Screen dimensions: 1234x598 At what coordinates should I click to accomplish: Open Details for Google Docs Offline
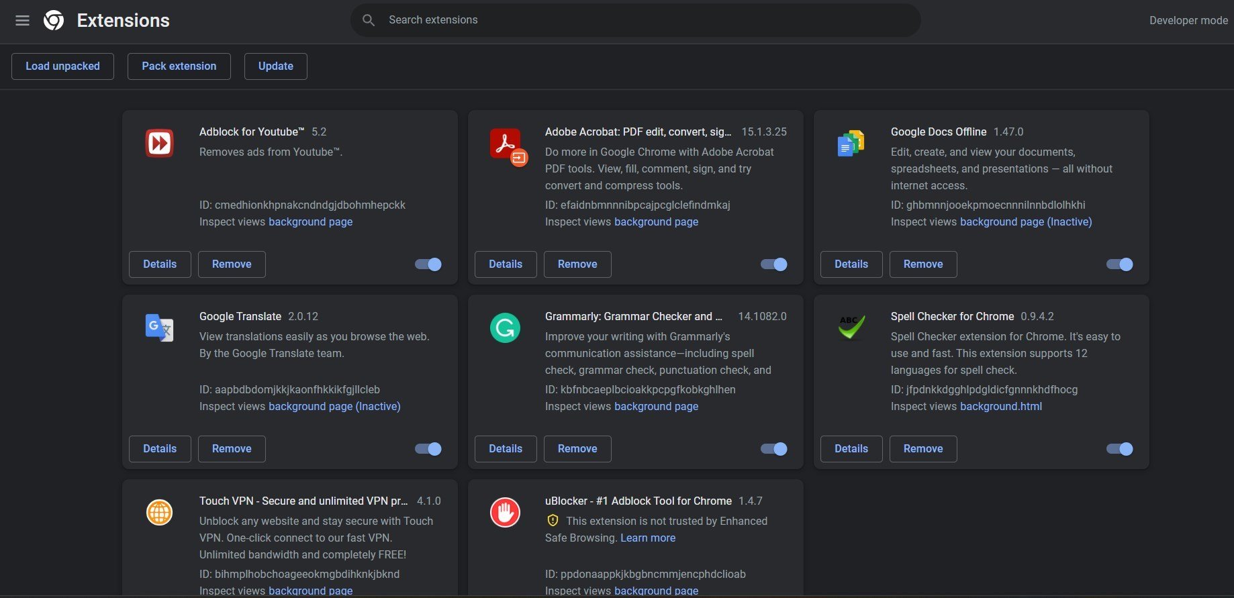point(851,264)
